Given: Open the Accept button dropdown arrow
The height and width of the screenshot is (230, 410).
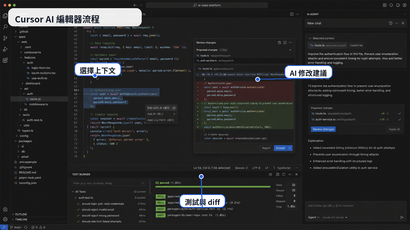Looking at the screenshot, I should [x=290, y=148].
